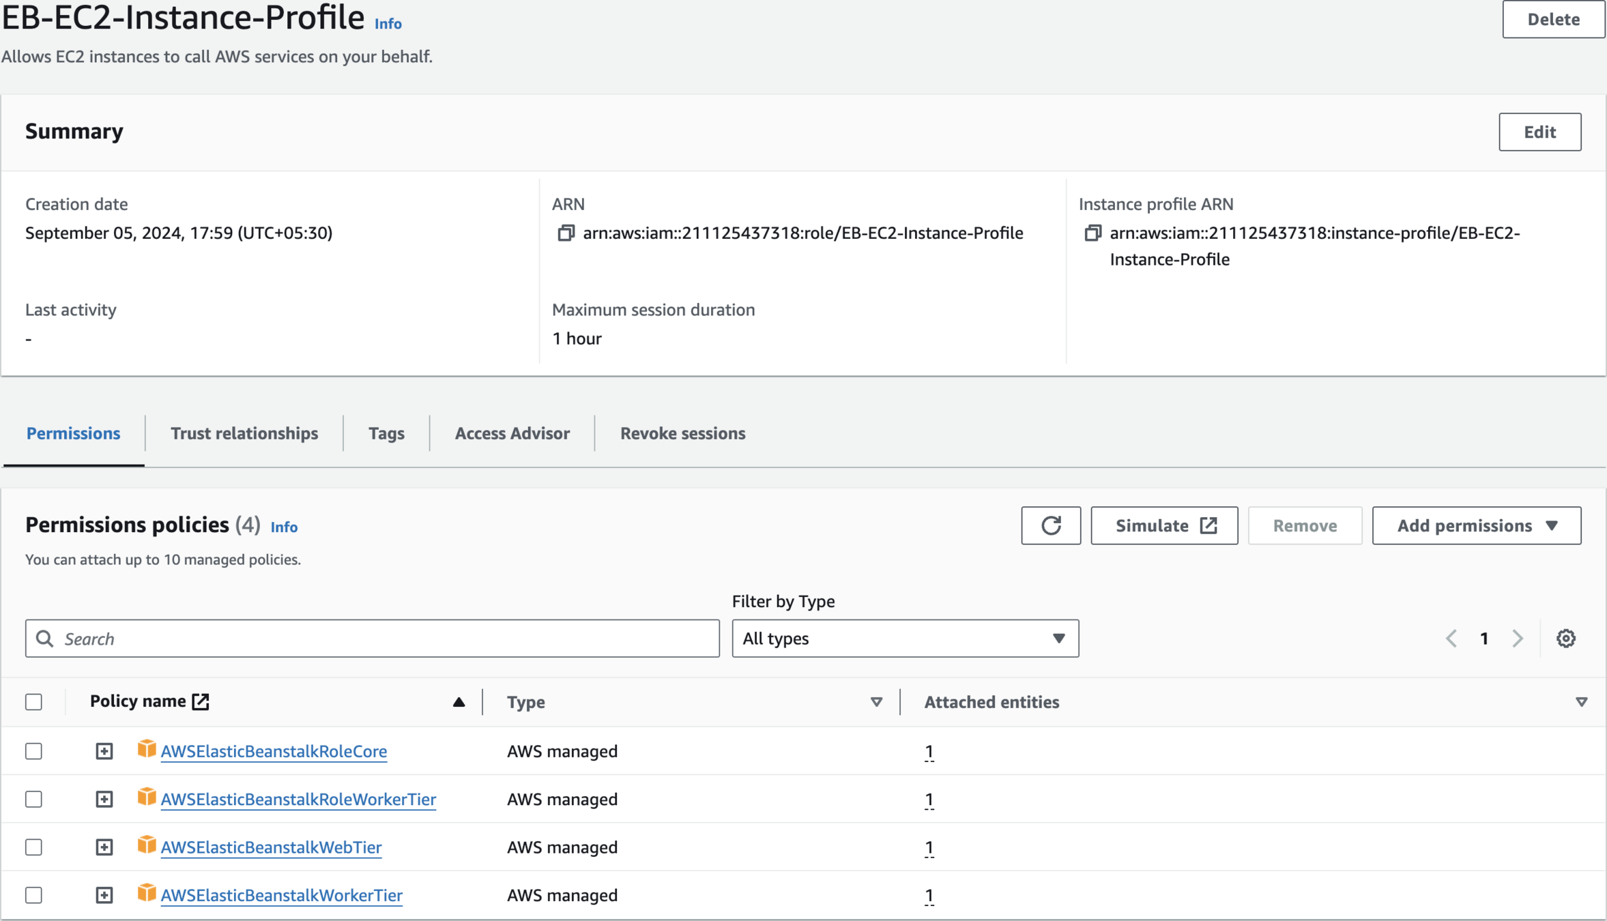The height and width of the screenshot is (921, 1607).
Task: Click the policy Search input field
Action: [373, 639]
